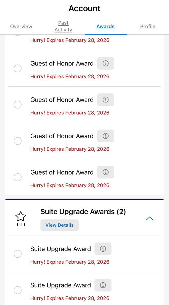This screenshot has height=305, width=169.
Task: Switch to the Past Activity tab
Action: click(63, 27)
